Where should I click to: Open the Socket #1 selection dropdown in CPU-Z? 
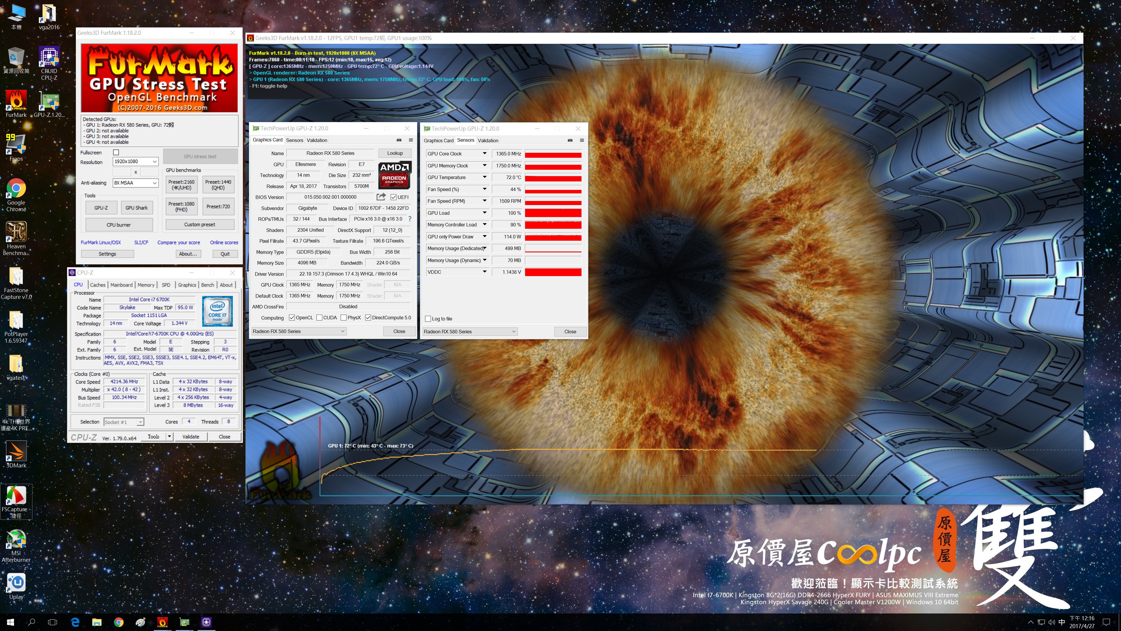coord(123,422)
